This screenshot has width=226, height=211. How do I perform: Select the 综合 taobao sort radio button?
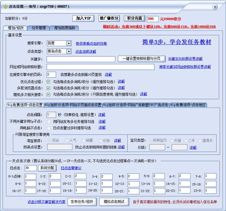click(x=49, y=141)
